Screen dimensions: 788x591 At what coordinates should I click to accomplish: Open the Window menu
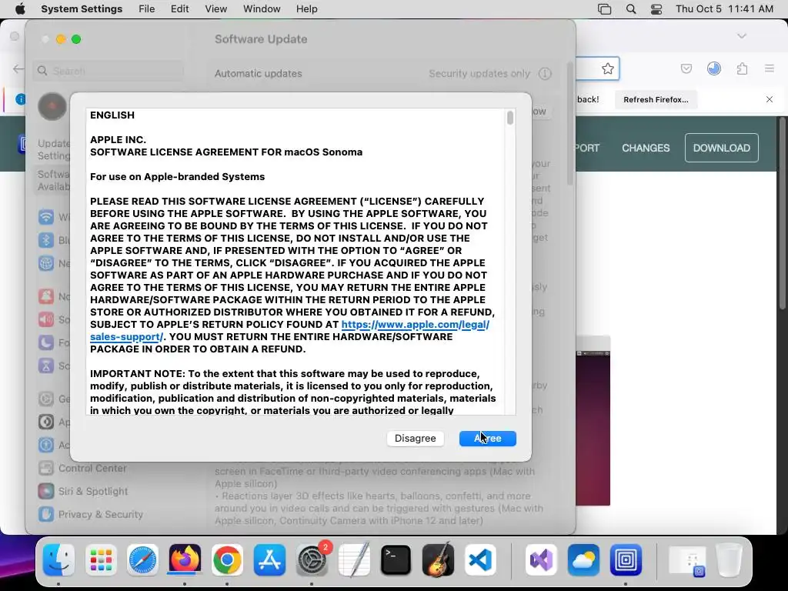pos(262,9)
